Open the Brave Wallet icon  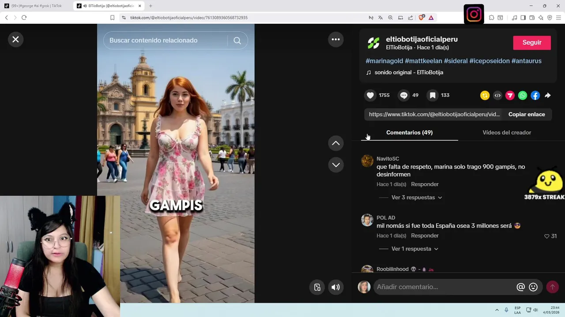[x=532, y=18]
